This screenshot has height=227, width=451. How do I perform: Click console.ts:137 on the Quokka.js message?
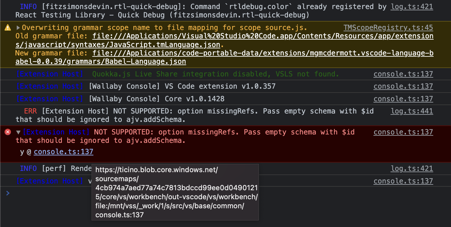[403, 74]
